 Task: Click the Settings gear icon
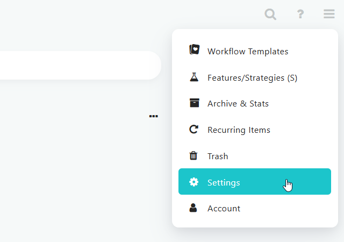click(193, 182)
